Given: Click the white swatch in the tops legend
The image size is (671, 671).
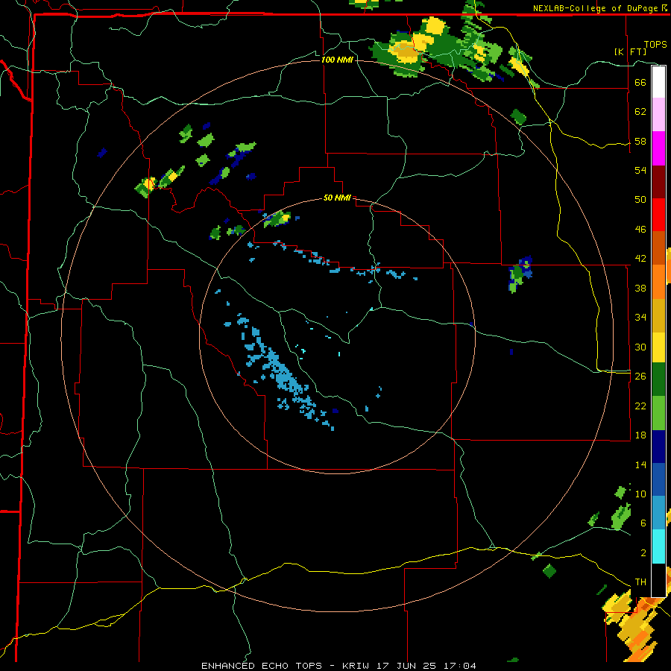Looking at the screenshot, I should point(658,82).
